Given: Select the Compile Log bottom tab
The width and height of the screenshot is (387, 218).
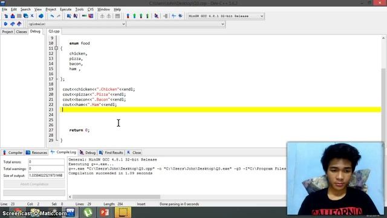Looking at the screenshot, I should coord(63,152).
